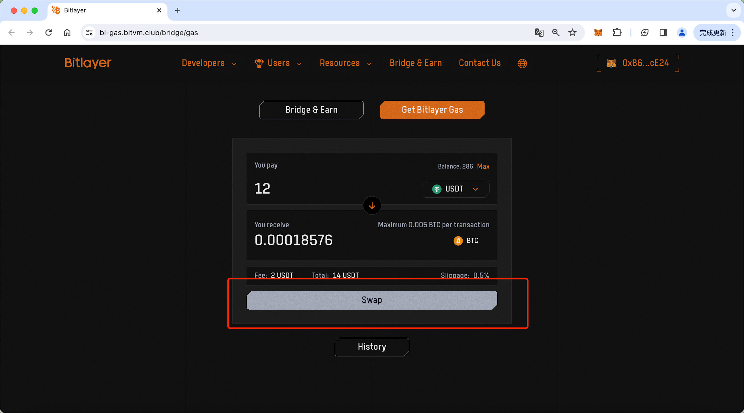744x413 pixels.
Task: Open the MetaMask fox extension
Action: tap(598, 33)
